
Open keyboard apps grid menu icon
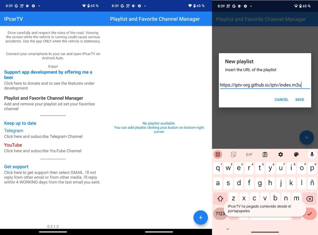(218, 154)
